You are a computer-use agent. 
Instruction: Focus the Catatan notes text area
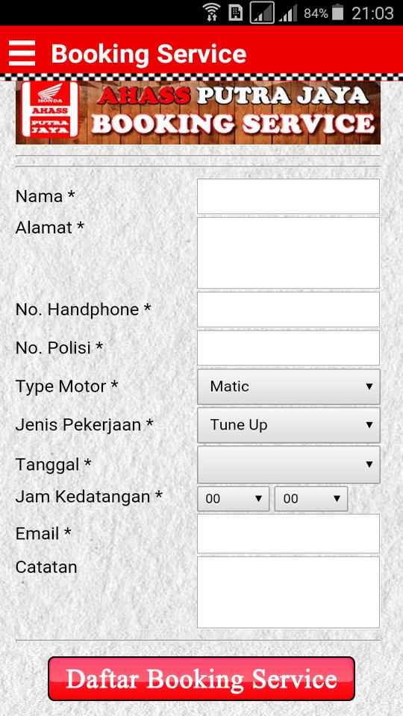click(288, 592)
